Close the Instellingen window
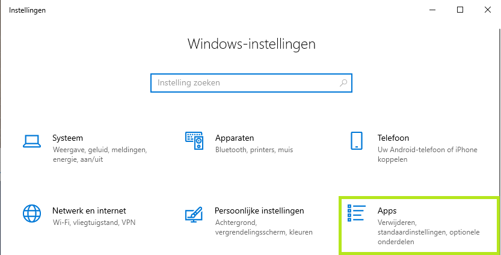The width and height of the screenshot is (501, 255). [488, 10]
